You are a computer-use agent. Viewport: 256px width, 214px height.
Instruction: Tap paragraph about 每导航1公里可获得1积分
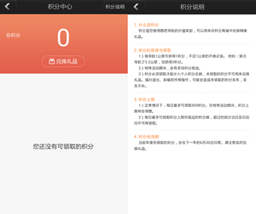(x=190, y=59)
